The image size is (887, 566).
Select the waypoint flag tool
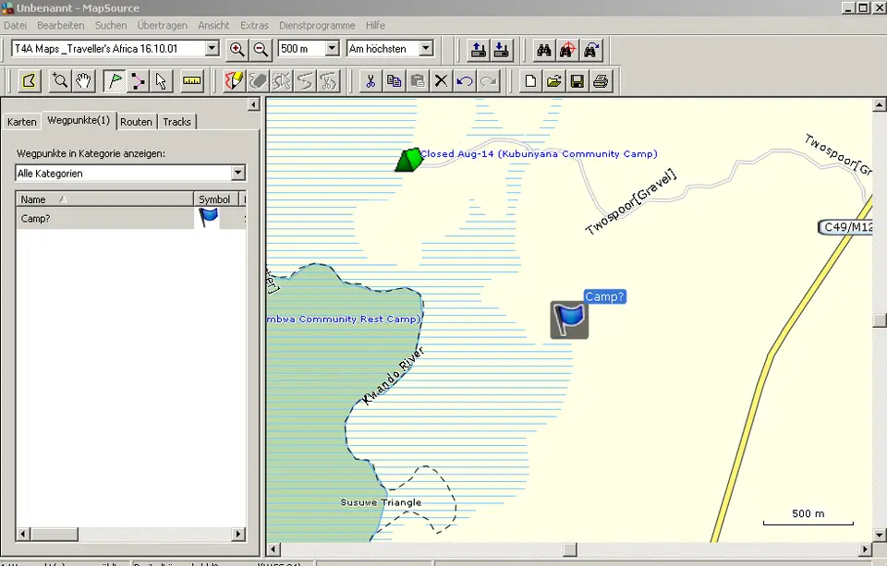click(115, 81)
